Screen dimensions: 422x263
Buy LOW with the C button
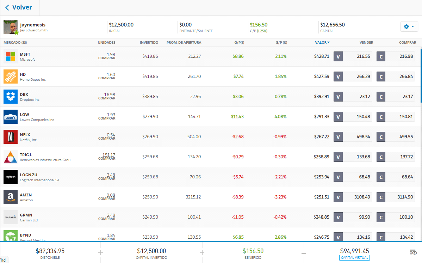[x=381, y=117]
